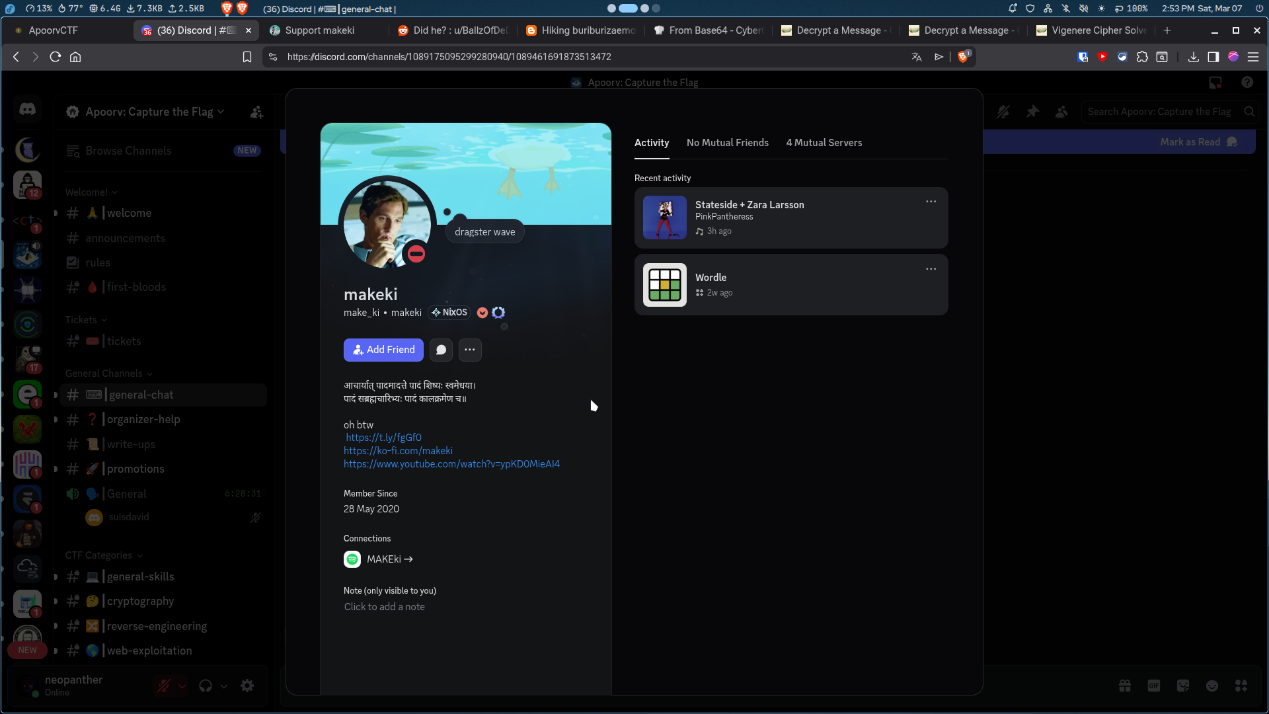Viewport: 1269px width, 714px height.
Task: Click the message bubble icon beside Add Friend
Action: (x=441, y=350)
